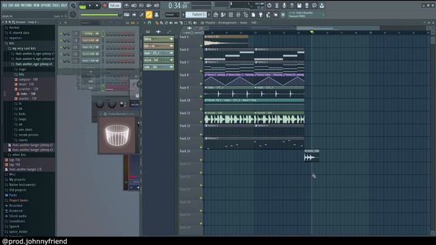Toggle mute light on Track 8
This screenshot has width=436, height=245.
pos(201,84)
